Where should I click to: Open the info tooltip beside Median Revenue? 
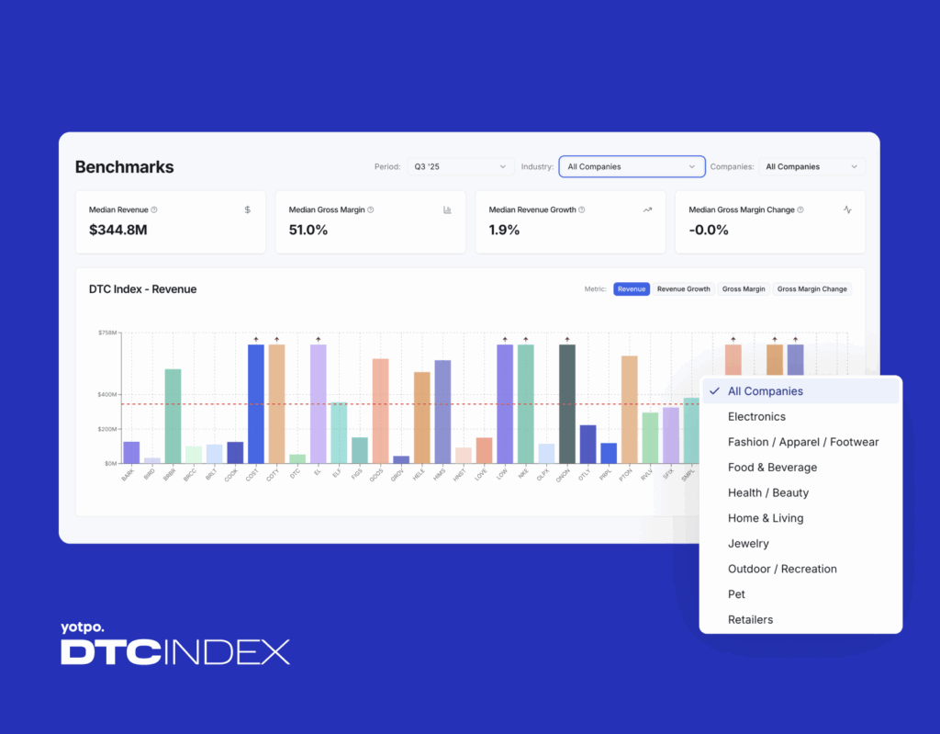[x=152, y=209]
